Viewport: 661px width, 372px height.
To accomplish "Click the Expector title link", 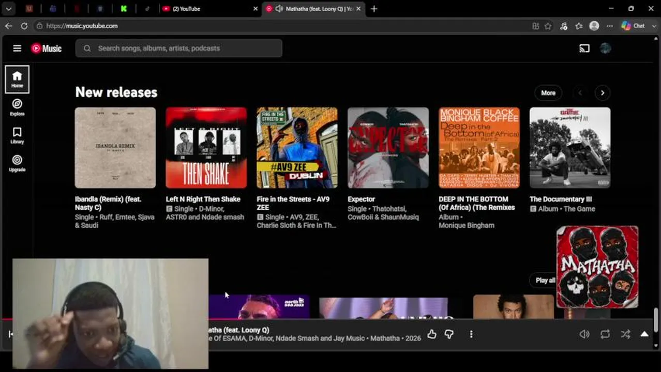I will (x=361, y=199).
